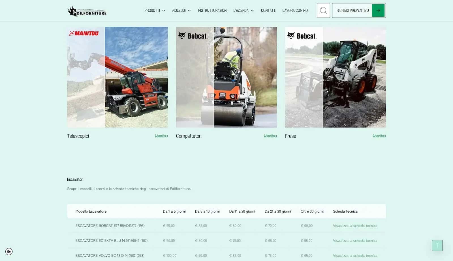Click the L'Azienda menu label
Viewport: 453px width, 261px height.
[241, 10]
